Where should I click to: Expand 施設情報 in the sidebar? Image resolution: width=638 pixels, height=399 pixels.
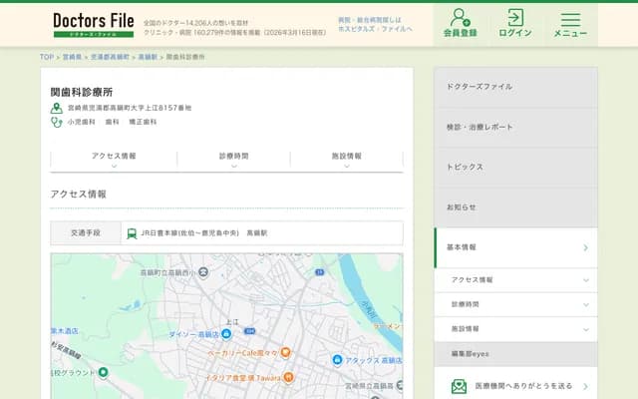(515, 328)
